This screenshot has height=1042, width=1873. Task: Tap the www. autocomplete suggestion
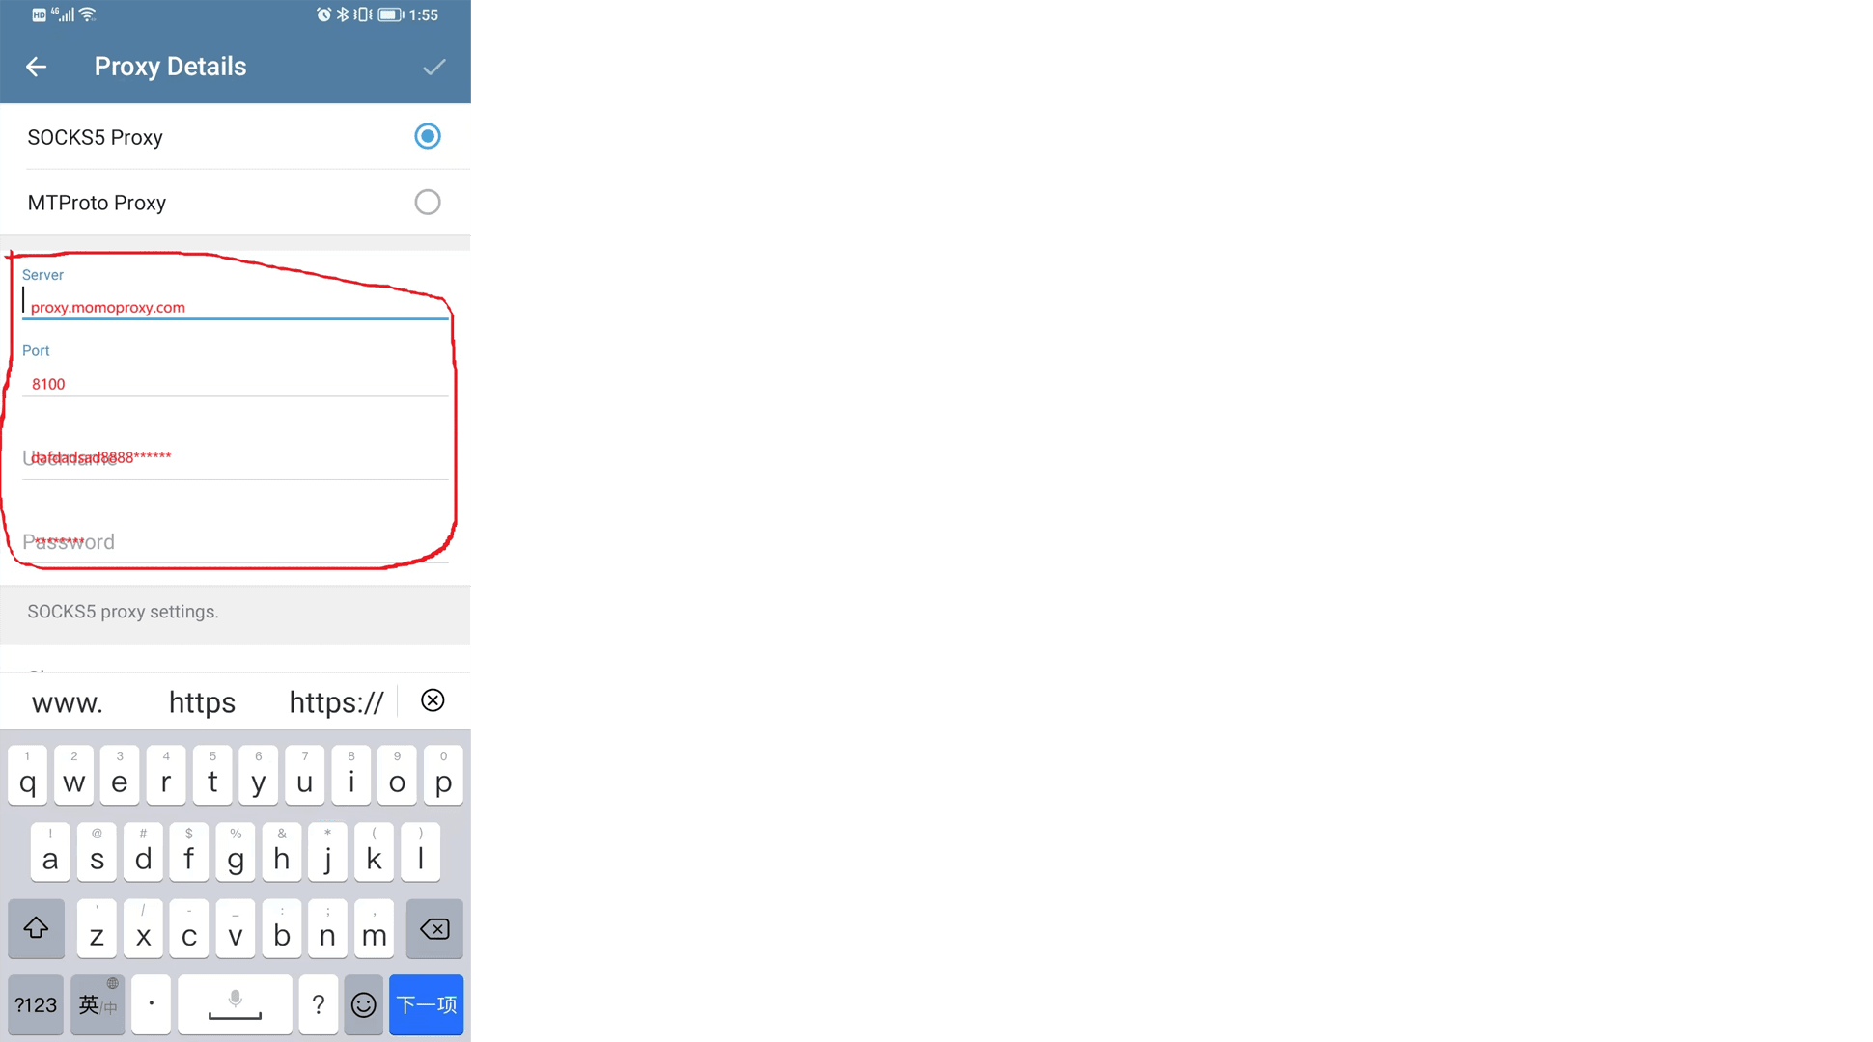tap(66, 700)
